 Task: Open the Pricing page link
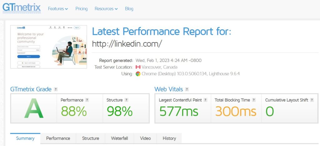[82, 9]
